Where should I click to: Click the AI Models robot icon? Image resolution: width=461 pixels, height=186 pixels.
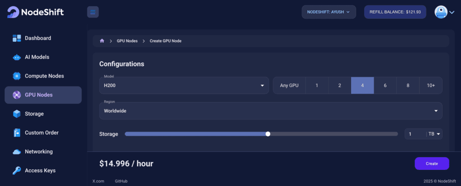click(17, 57)
